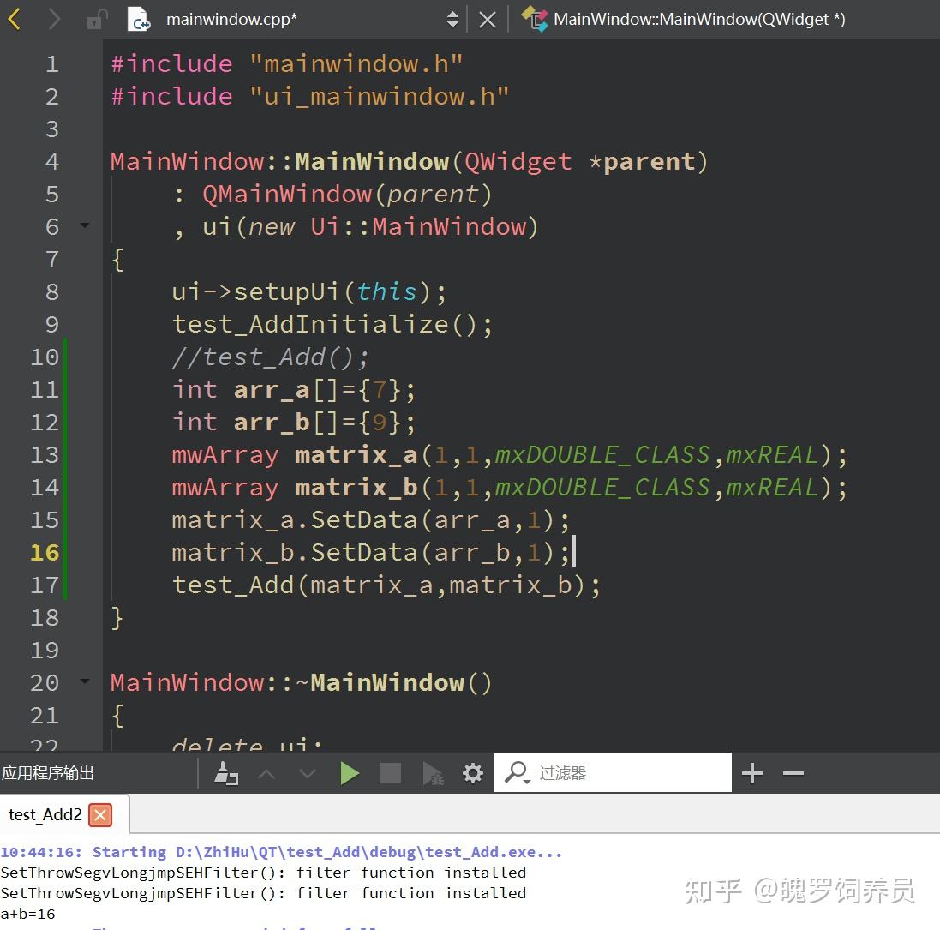The height and width of the screenshot is (930, 940).
Task: Increase output text size with plus icon
Action: click(751, 772)
